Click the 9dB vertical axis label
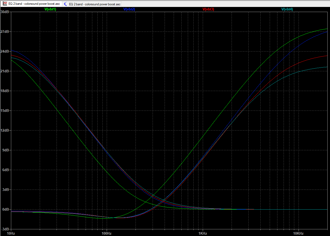This screenshot has height=236, width=330. 6,150
